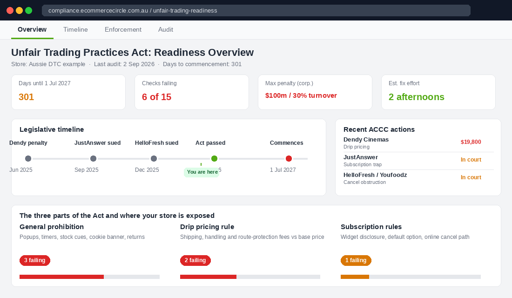Click the 'Last audit: 2 Sep 2026' text

click(x=124, y=64)
